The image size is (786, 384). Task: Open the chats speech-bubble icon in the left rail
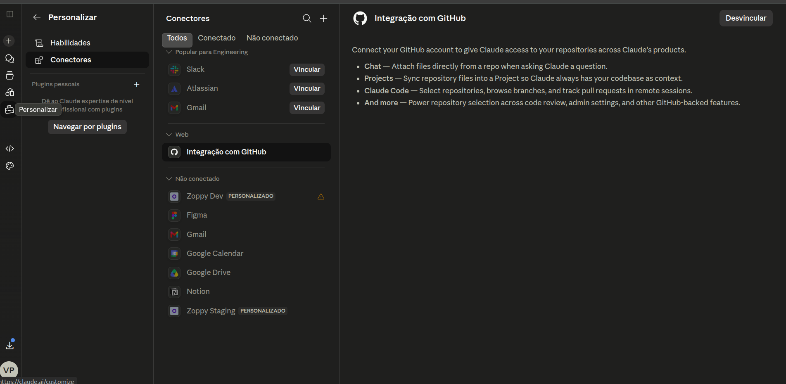pyautogui.click(x=9, y=59)
